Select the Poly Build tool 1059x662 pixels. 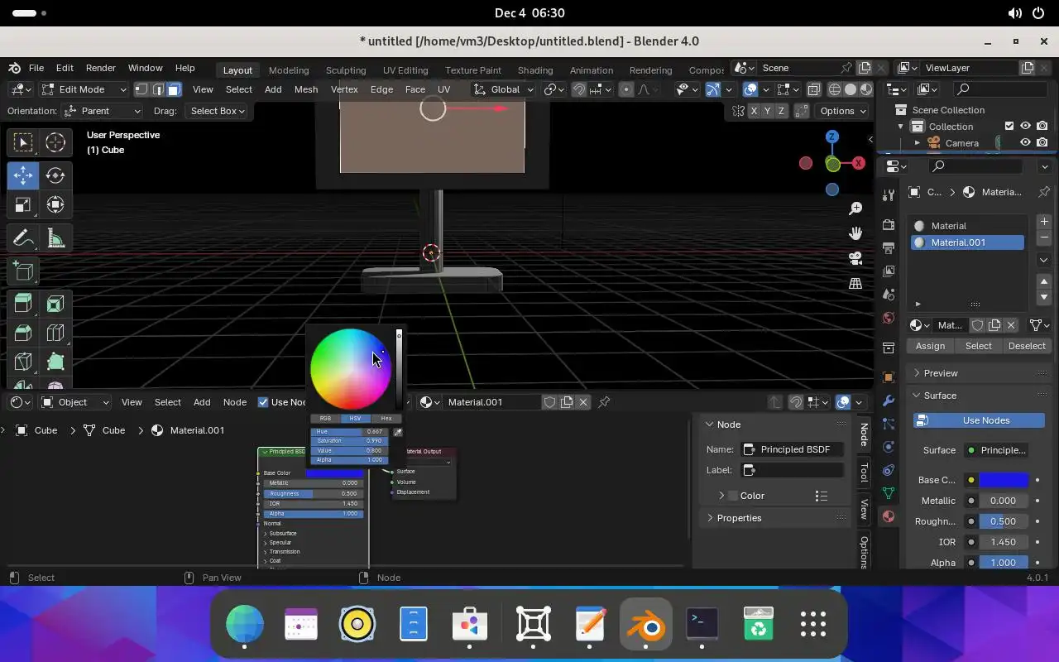[x=55, y=362]
